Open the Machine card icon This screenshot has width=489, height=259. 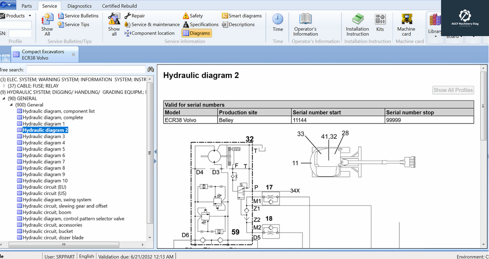[x=406, y=20]
